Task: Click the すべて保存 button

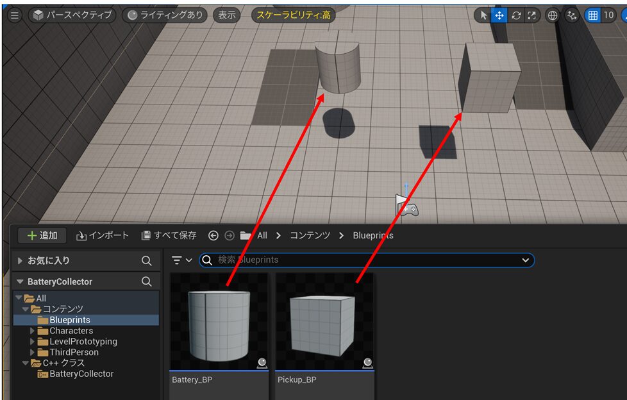Action: [x=169, y=236]
